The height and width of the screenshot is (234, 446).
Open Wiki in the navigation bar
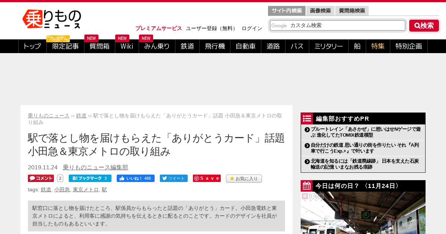(127, 46)
